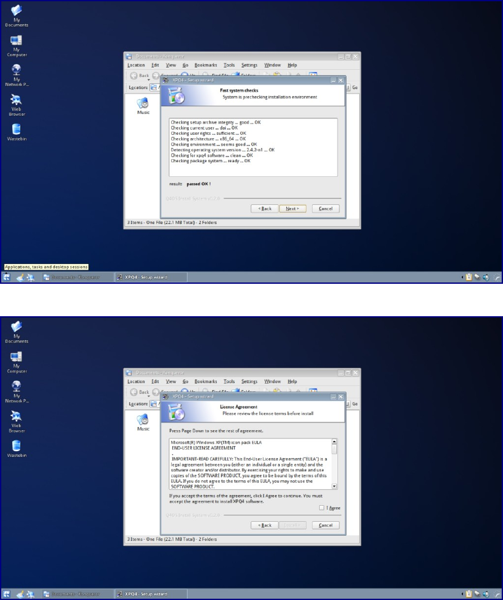Open start menu icon in upper screenshot taskbar
Image resolution: width=503 pixels, height=600 pixels.
tap(6, 277)
